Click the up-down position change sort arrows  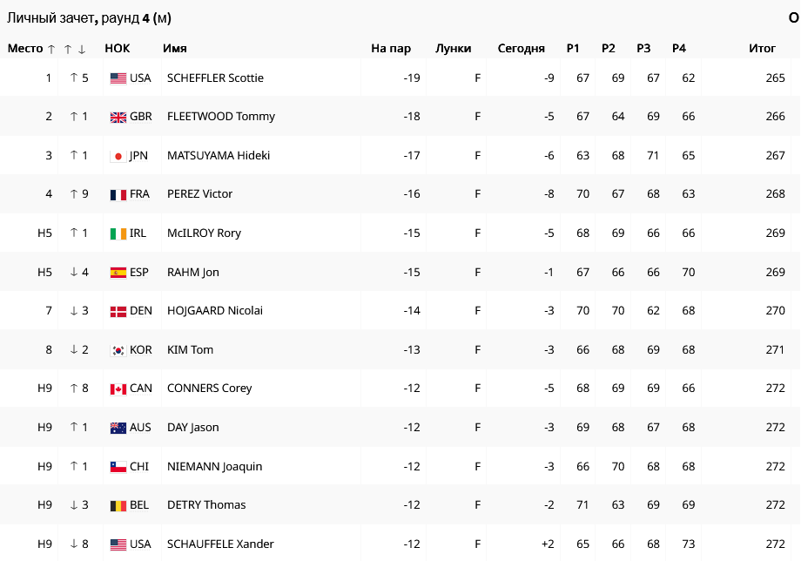75,50
